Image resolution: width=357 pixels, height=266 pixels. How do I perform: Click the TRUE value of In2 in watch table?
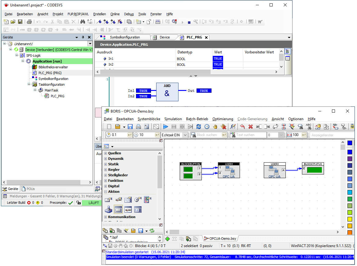[x=218, y=64]
